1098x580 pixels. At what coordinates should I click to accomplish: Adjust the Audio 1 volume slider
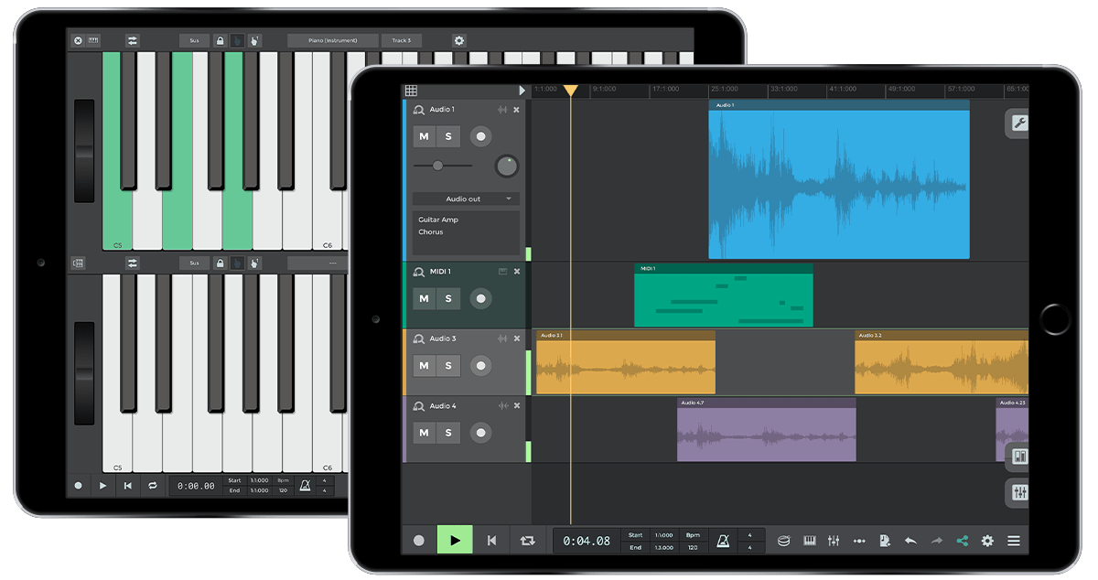438,166
